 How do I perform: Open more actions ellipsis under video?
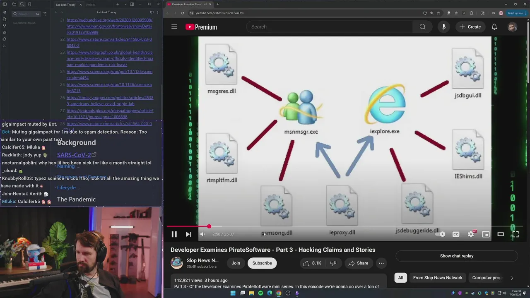coord(381,263)
